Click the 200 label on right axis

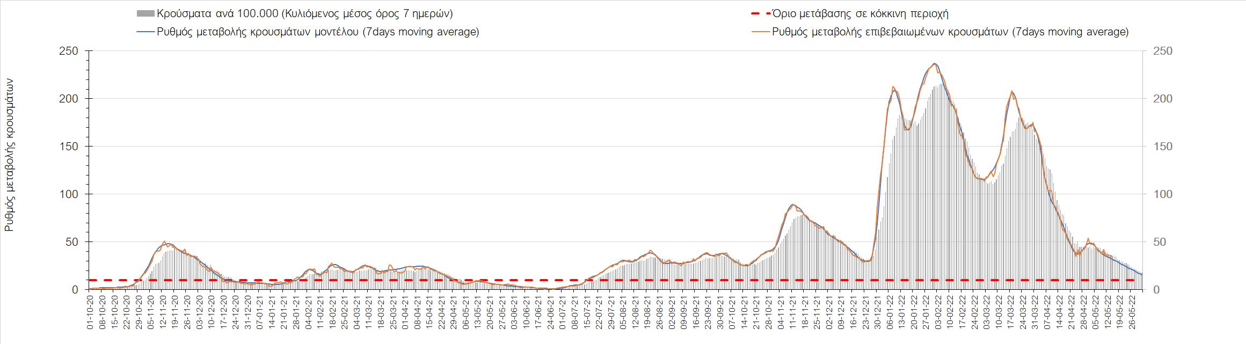click(x=1164, y=99)
